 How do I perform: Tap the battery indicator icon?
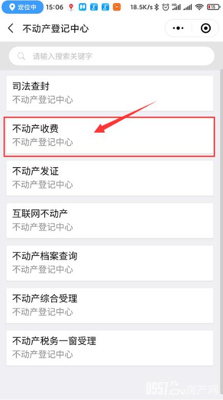[x=213, y=7]
